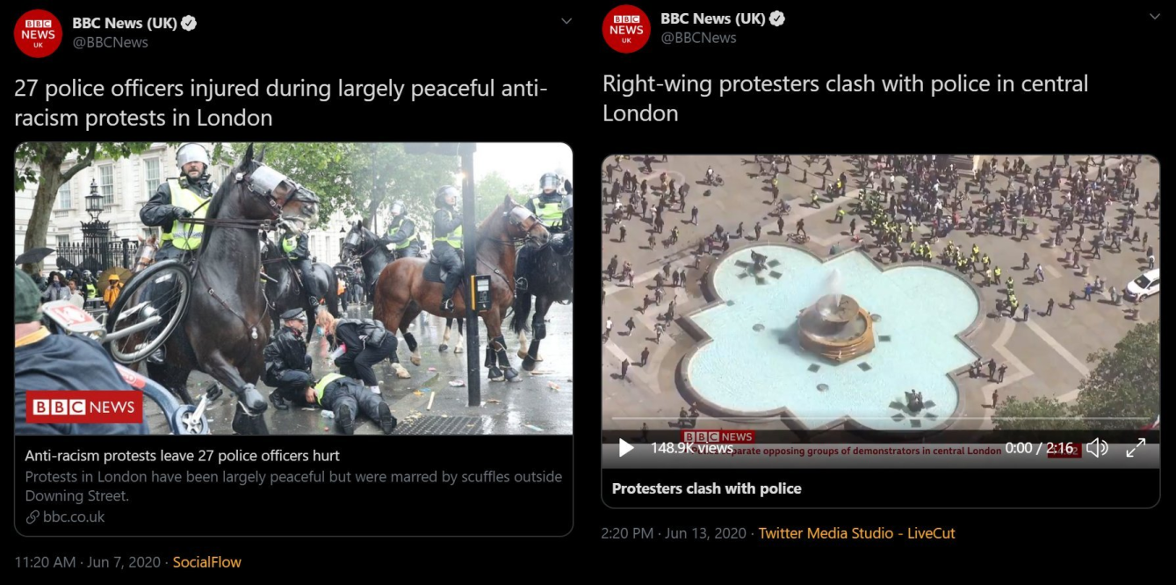Viewport: 1176px width, 585px height.
Task: Click the verified badge on the left tweet
Action: pyautogui.click(x=189, y=24)
